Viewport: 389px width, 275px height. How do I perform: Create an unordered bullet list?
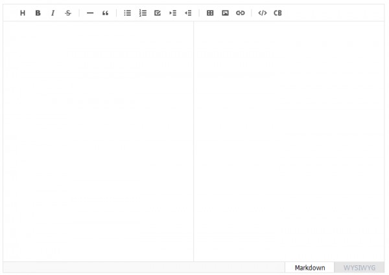click(128, 13)
